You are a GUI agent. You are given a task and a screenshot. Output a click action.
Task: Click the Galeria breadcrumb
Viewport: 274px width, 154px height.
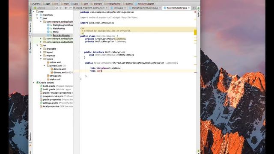pos(36,4)
